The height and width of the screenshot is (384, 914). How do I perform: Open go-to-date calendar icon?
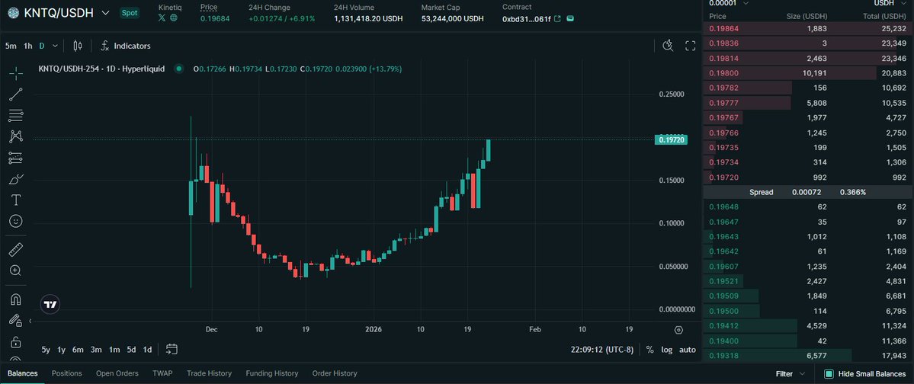(172, 349)
